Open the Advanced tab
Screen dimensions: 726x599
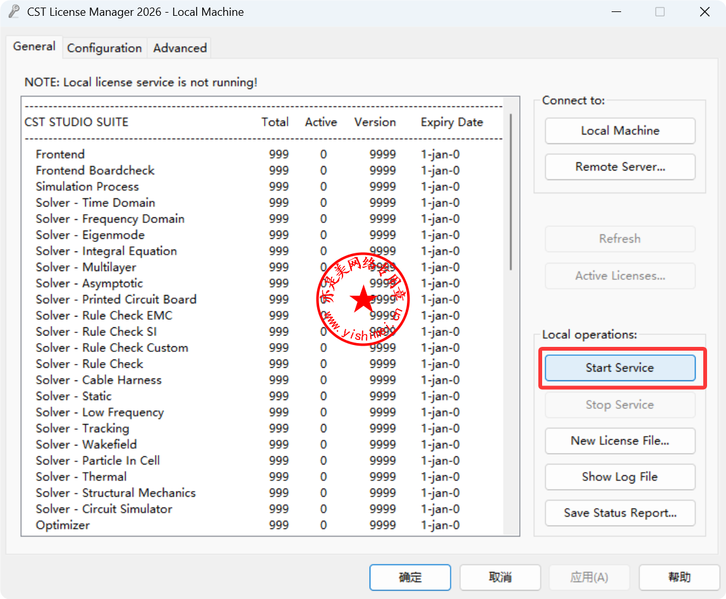tap(179, 48)
